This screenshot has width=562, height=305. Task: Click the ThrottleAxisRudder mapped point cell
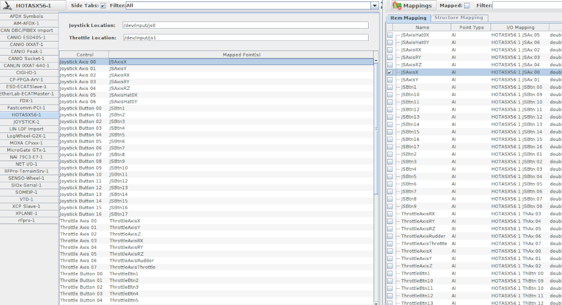point(241,261)
